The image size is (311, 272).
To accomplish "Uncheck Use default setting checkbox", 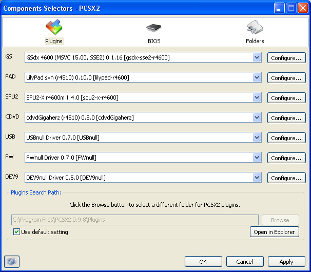I will point(16,232).
